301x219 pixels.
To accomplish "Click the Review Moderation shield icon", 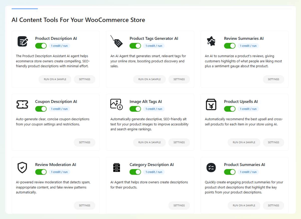I will pos(22,167).
